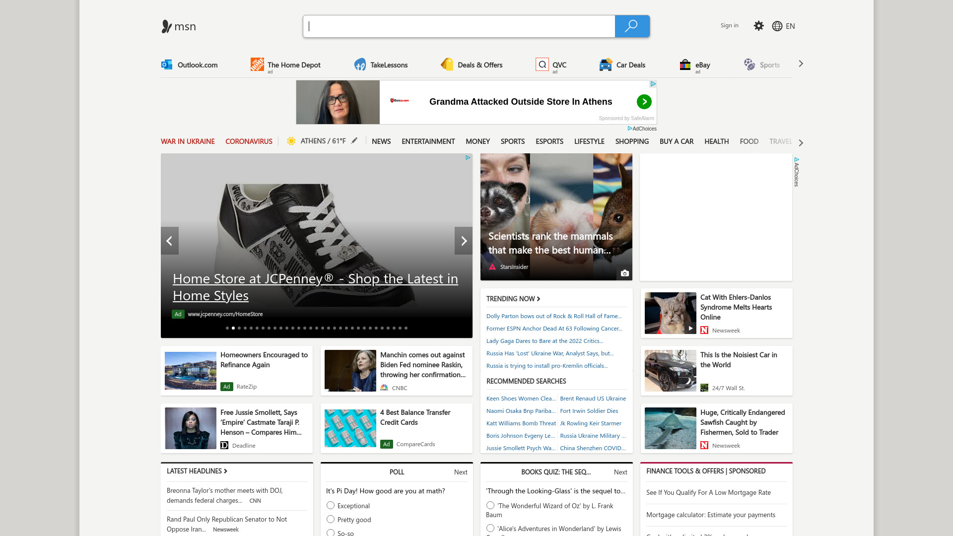
Task: Click the eBay shopping bag icon
Action: (x=685, y=65)
